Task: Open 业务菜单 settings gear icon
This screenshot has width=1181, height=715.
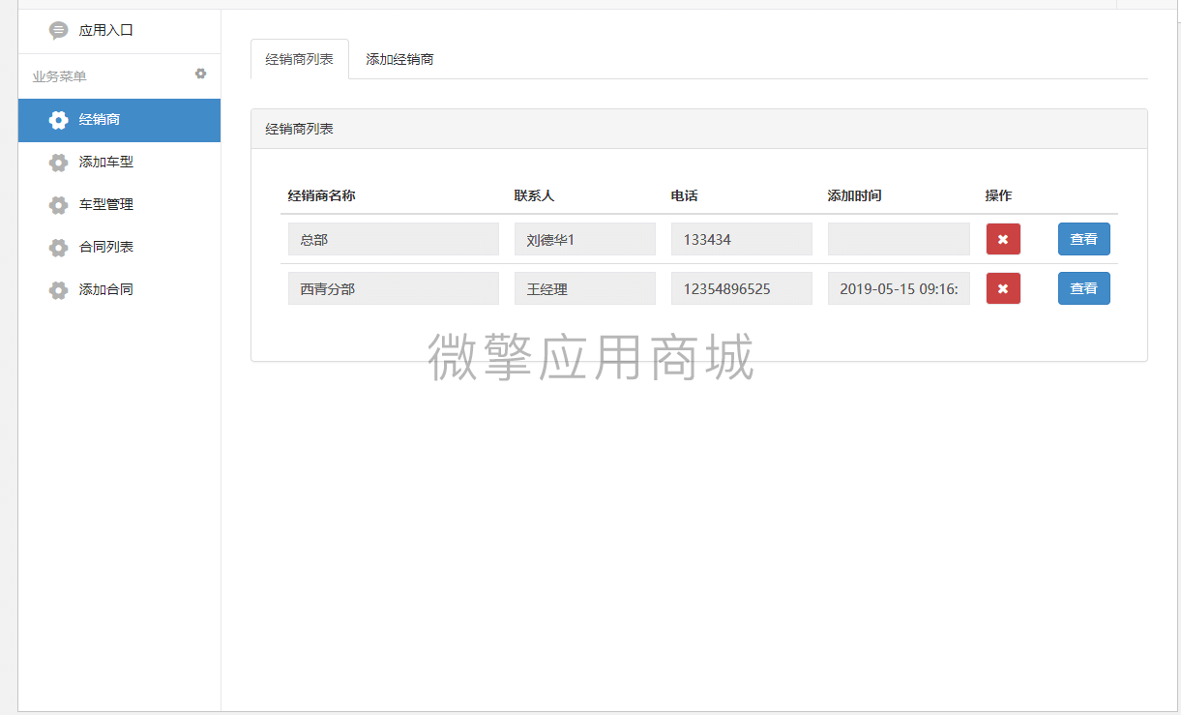Action: coord(201,74)
